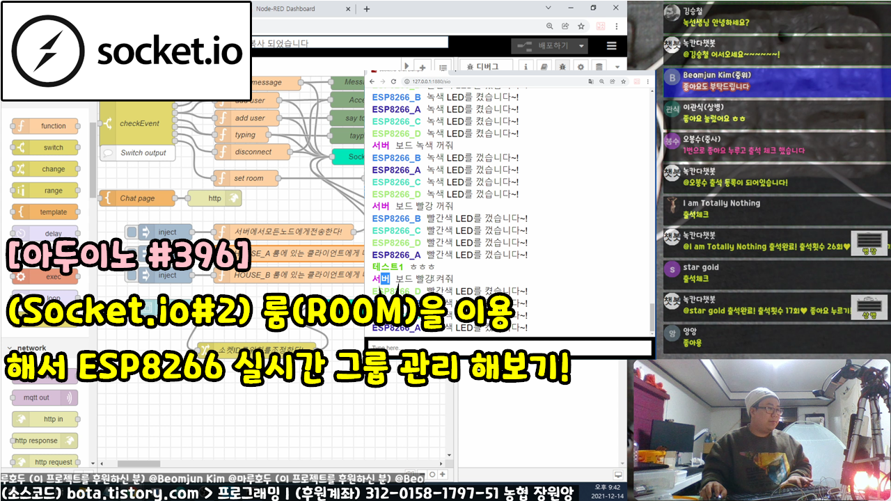The width and height of the screenshot is (891, 501).
Task: Select the template node in the palette
Action: click(x=45, y=212)
